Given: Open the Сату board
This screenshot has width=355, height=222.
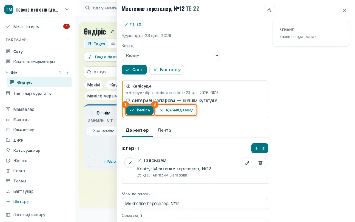Looking at the screenshot, I should click(x=39, y=52).
